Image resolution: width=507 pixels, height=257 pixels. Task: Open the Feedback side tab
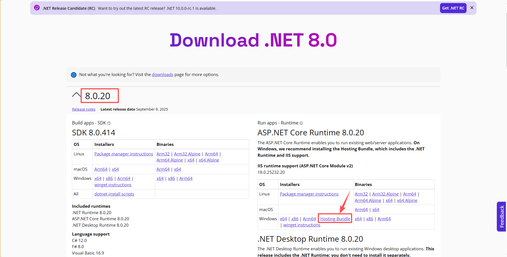coord(502,216)
